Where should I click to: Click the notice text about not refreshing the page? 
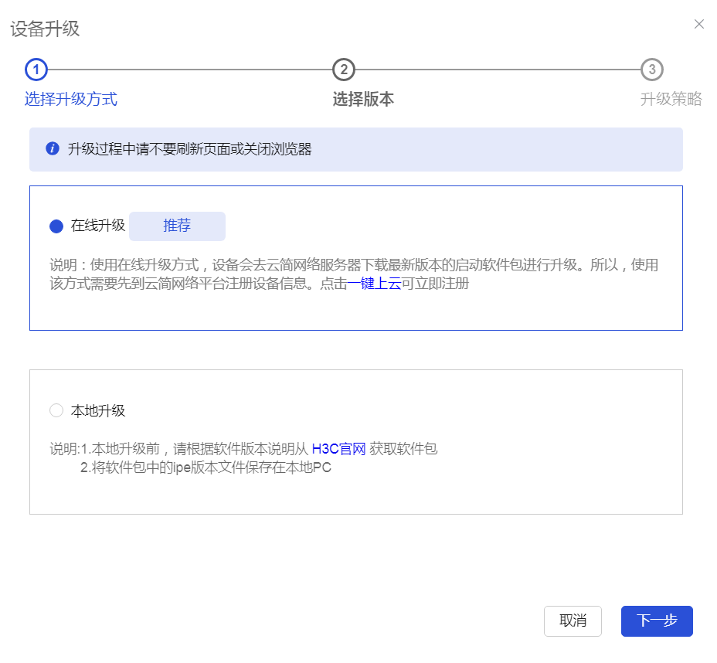click(189, 149)
